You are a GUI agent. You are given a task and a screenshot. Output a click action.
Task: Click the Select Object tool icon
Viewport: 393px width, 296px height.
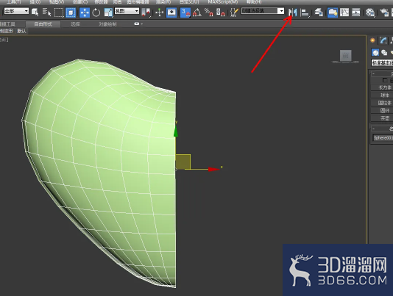click(x=35, y=12)
